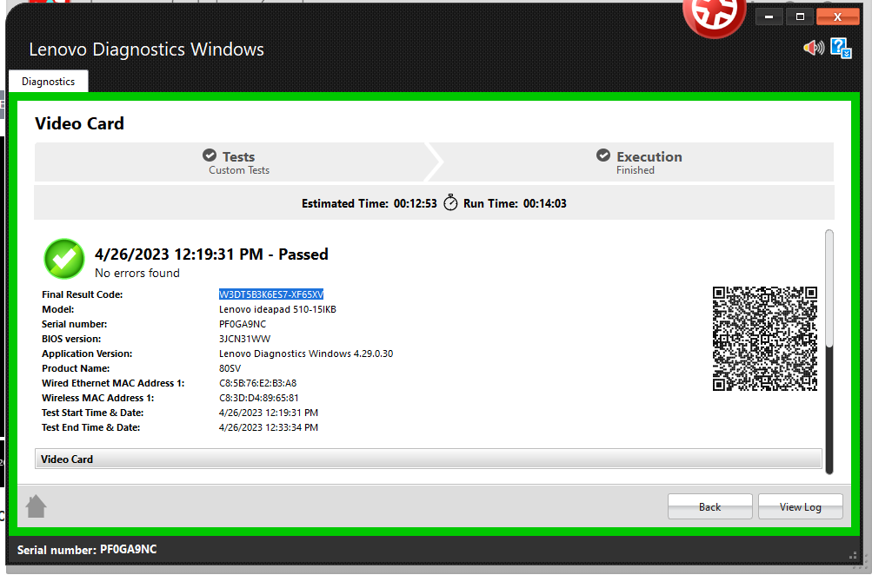The height and width of the screenshot is (575, 872).
Task: Click the window resize grip
Action: pos(853,554)
